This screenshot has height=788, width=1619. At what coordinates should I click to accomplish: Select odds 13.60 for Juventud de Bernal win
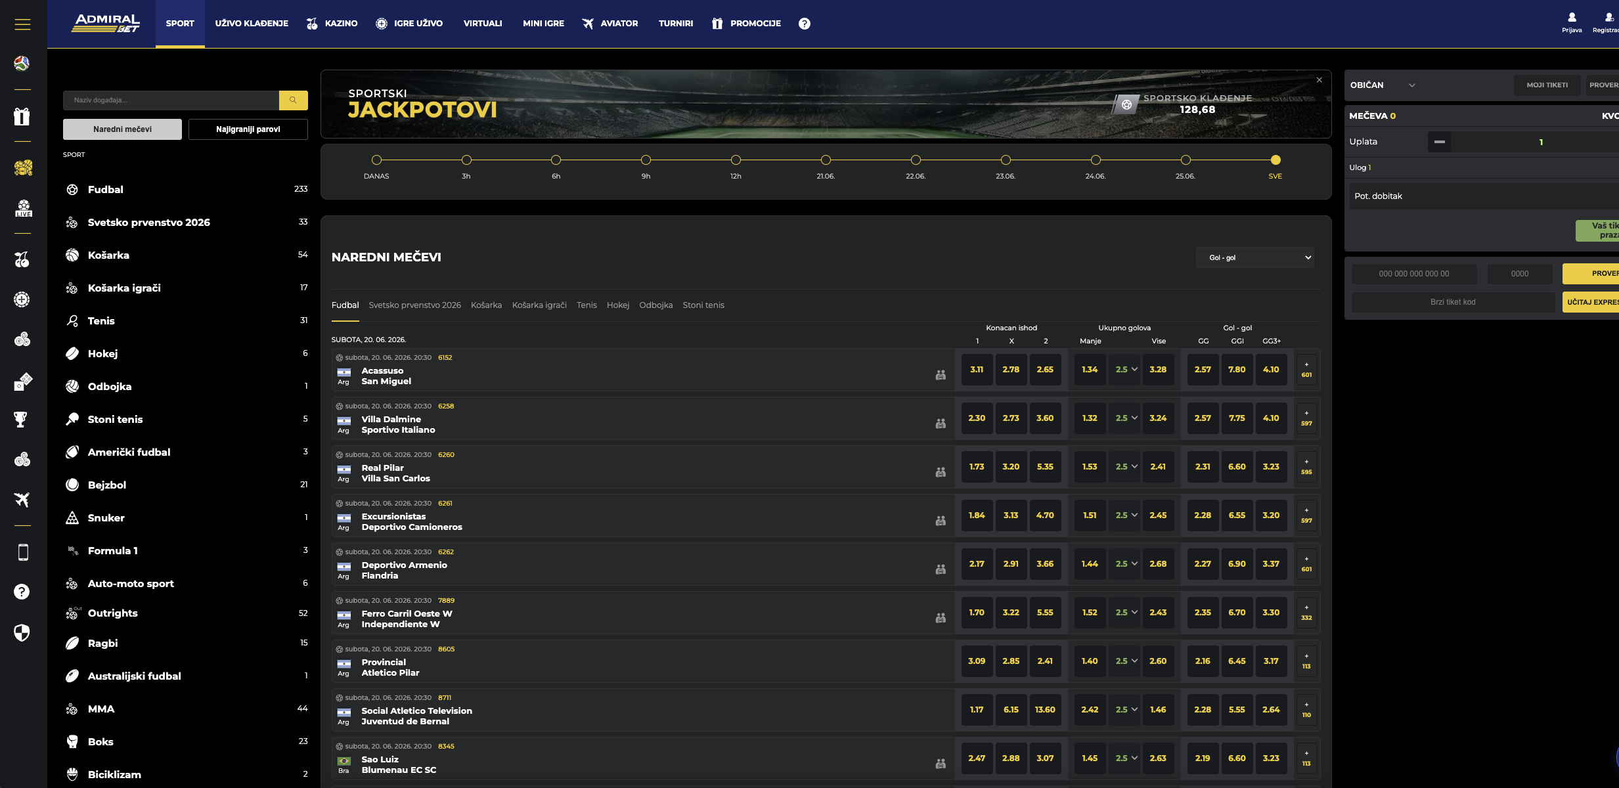[1045, 710]
